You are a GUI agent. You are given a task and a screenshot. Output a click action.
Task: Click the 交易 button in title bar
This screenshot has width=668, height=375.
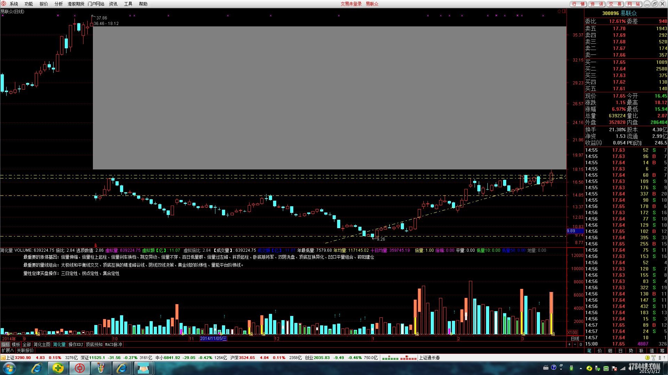coord(615,4)
